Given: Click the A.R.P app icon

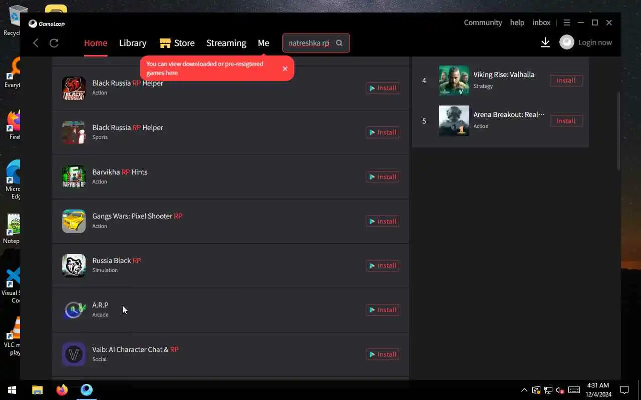Looking at the screenshot, I should 74,310.
